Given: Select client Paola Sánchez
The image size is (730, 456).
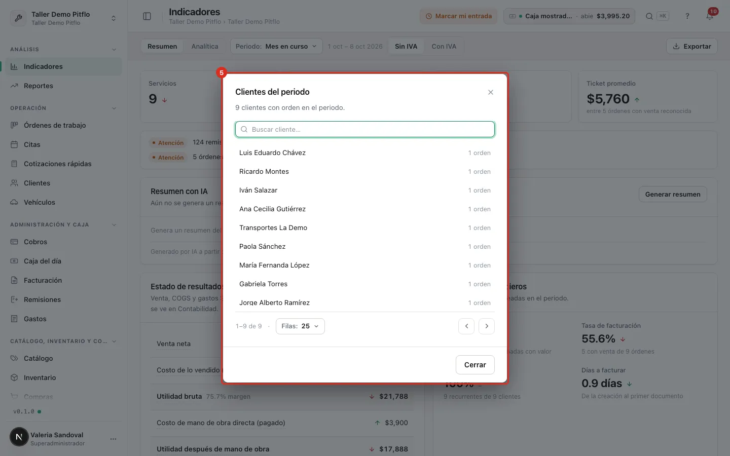Looking at the screenshot, I should click(x=365, y=247).
